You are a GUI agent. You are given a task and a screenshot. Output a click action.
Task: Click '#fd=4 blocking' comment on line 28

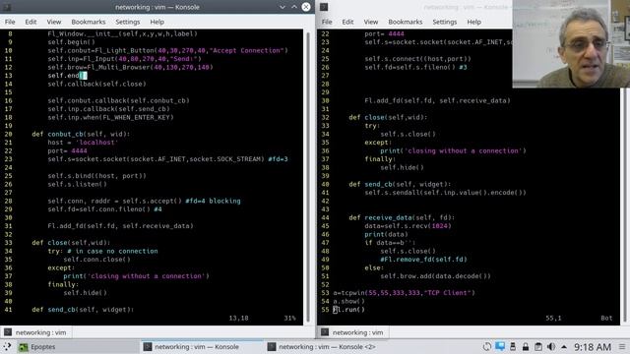point(213,201)
